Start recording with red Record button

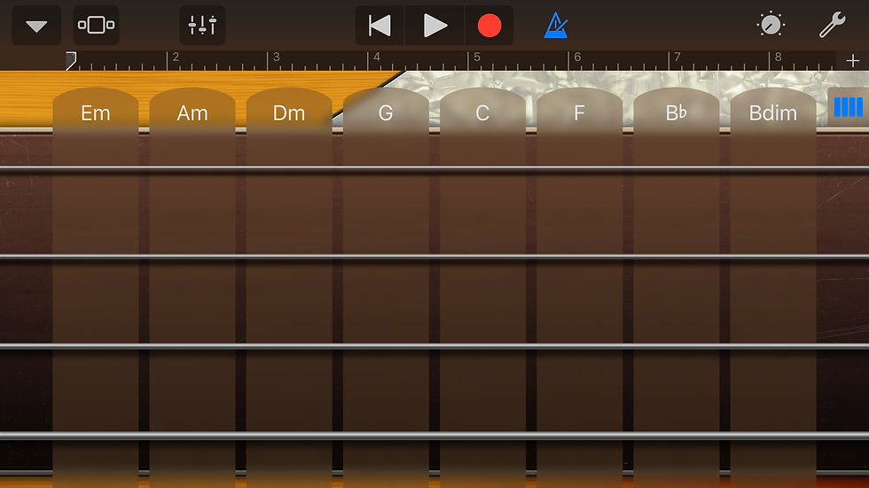(489, 26)
